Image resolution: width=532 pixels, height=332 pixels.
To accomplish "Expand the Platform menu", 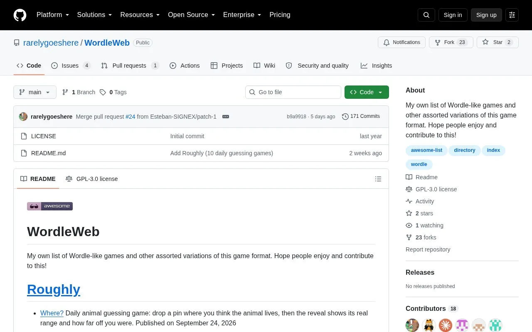I will (x=53, y=15).
